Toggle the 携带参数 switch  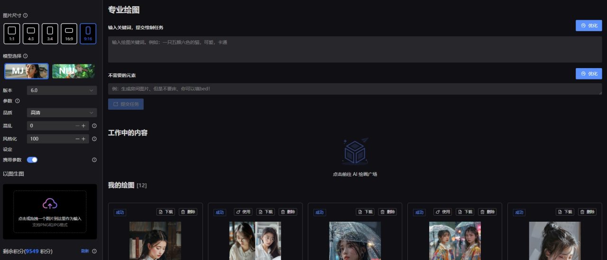pos(32,160)
